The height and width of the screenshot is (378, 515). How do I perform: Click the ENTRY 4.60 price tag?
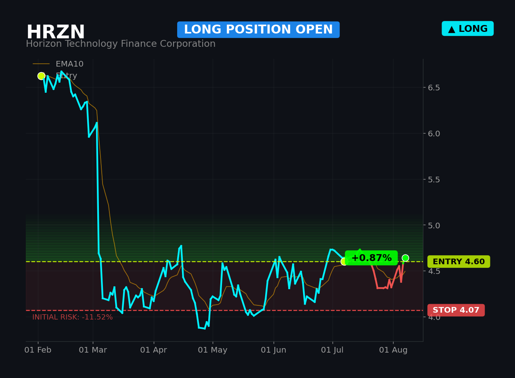(458, 262)
